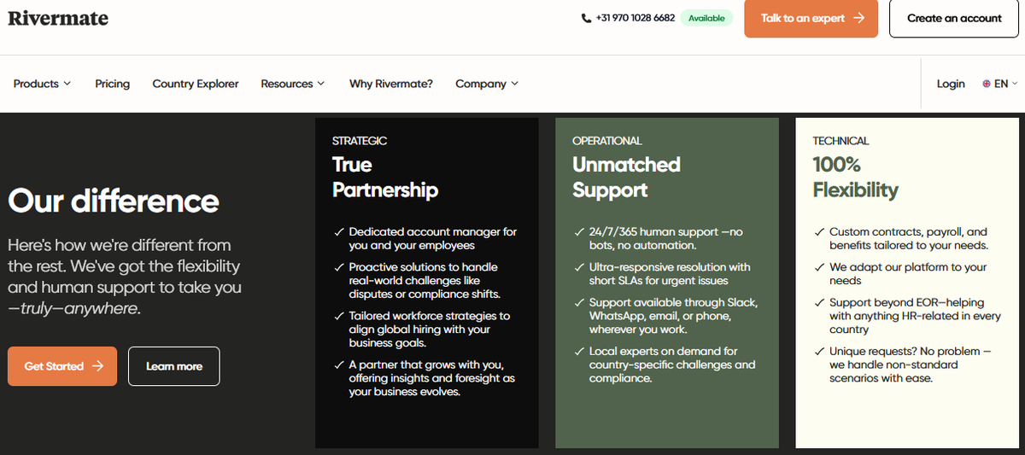Click checkmark beside Dedicated account manager
The image size is (1025, 455).
[x=339, y=232]
